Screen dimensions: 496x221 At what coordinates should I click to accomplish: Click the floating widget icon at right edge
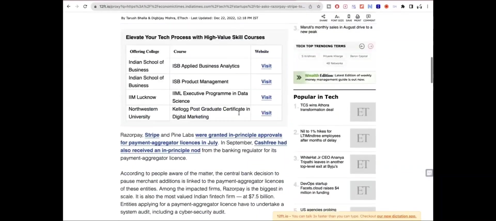point(429,173)
